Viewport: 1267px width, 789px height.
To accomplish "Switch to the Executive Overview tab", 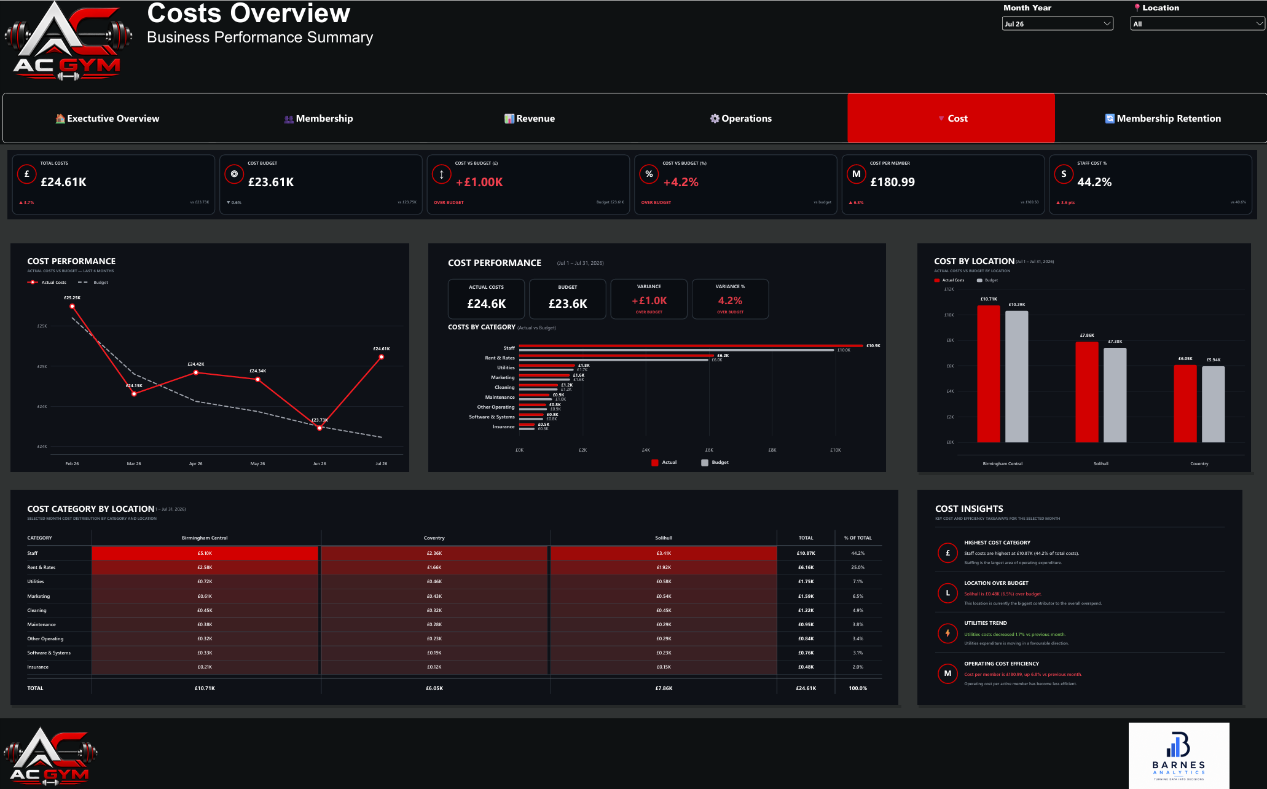I will [107, 119].
